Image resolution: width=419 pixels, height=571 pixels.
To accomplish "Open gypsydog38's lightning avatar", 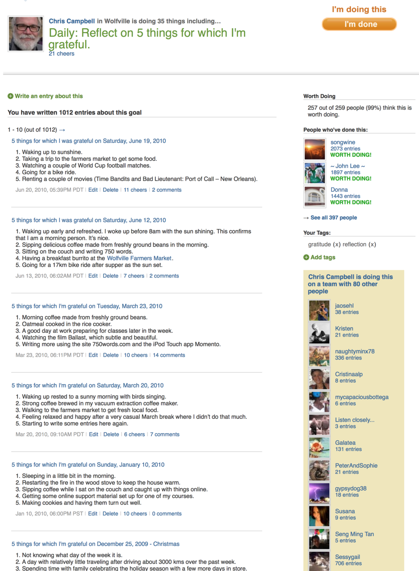I will (319, 493).
